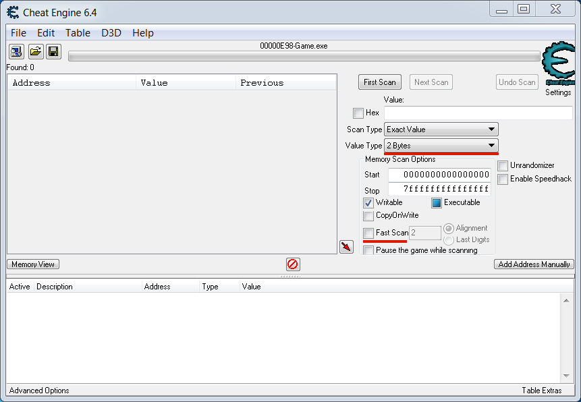The image size is (581, 402).
Task: Click the Cheat Engine title bar icon
Action: (12, 11)
